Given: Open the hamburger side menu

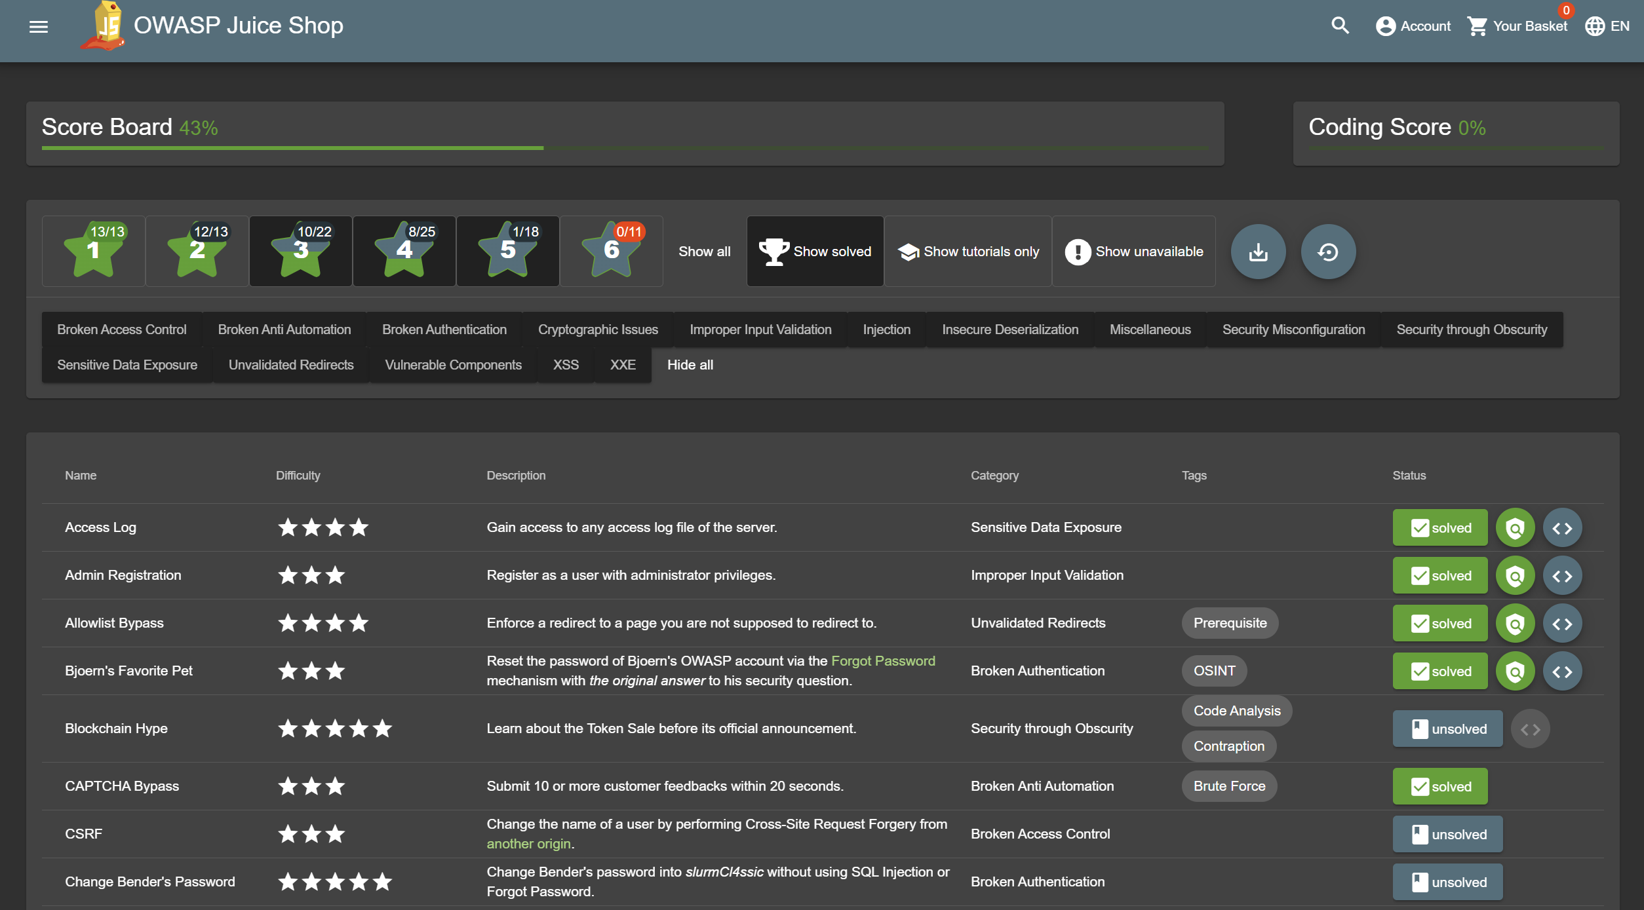Looking at the screenshot, I should coord(39,26).
